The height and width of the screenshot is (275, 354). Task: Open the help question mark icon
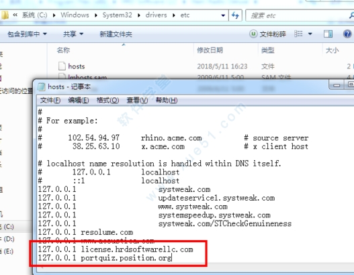tap(347, 34)
